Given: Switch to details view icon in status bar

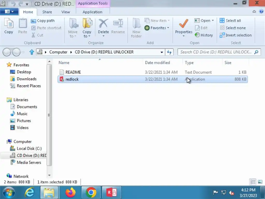Looking at the screenshot, I should click(253, 182).
